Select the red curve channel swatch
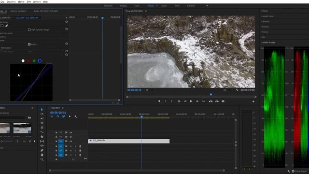Screen dimensions: 309x174 (28, 61)
